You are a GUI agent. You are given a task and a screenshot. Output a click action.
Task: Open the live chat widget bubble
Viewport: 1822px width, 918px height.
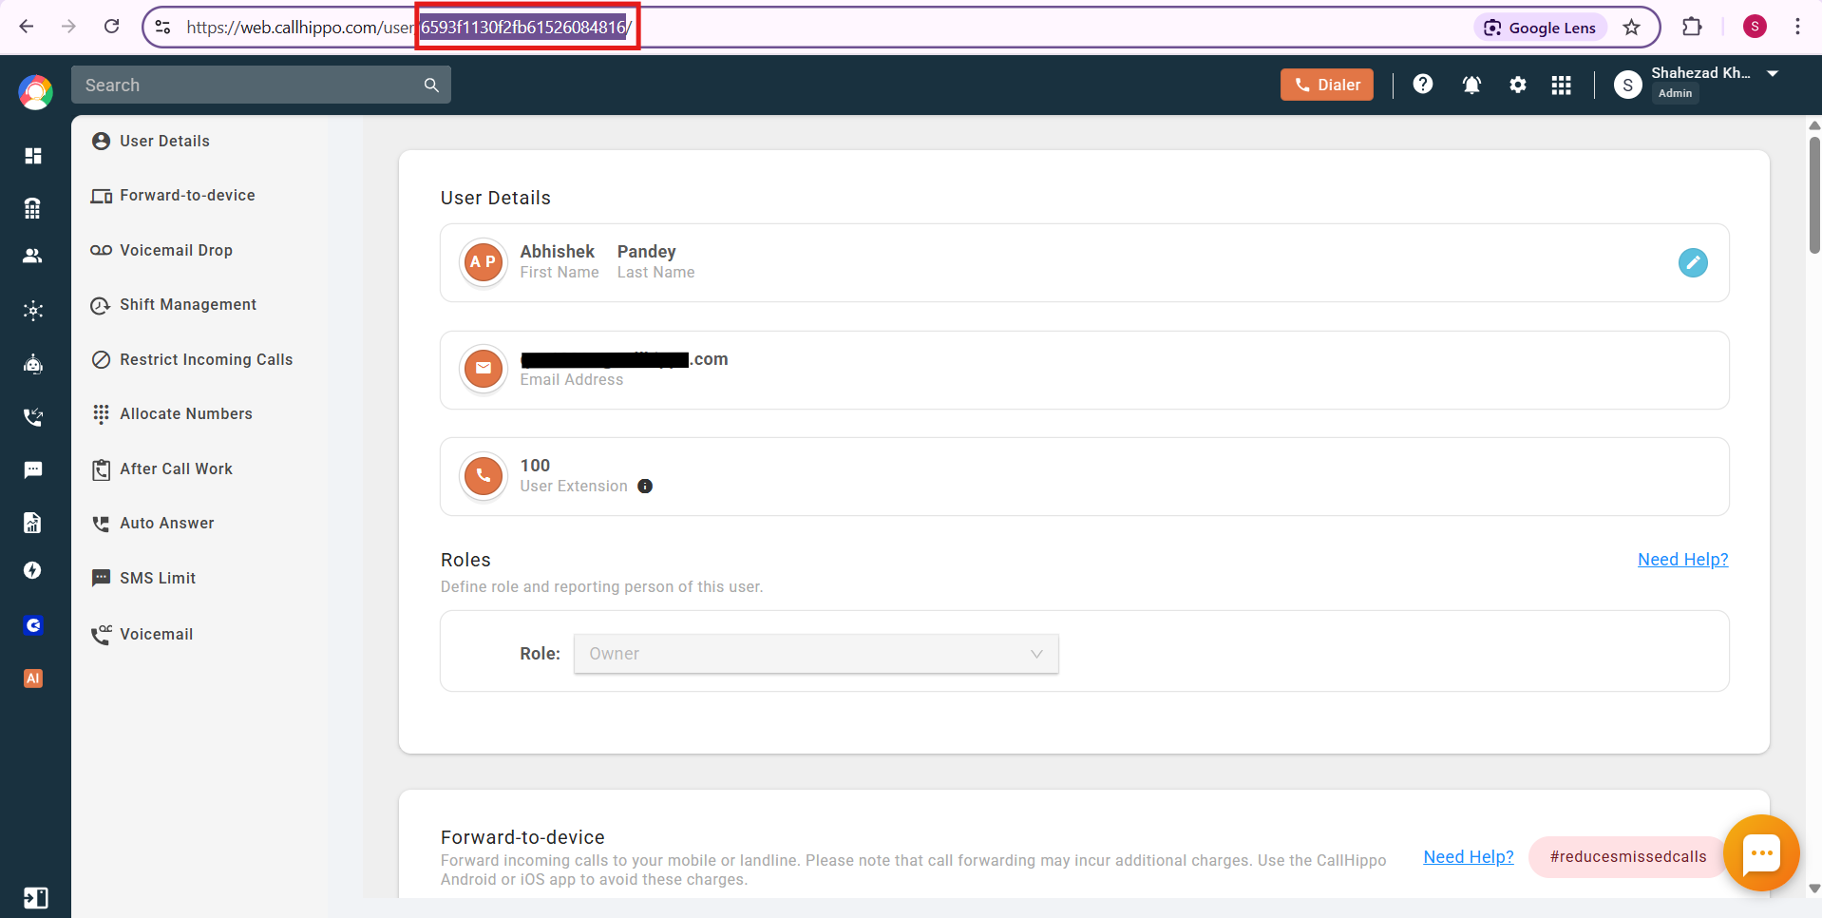click(1761, 852)
